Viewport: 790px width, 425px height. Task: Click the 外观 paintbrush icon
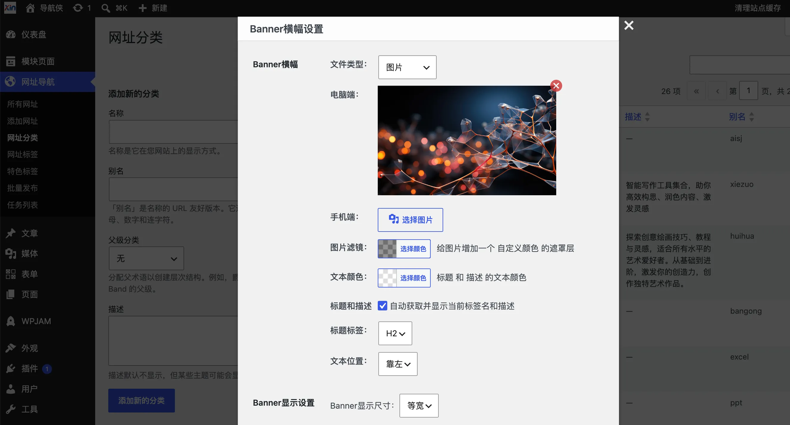[11, 348]
